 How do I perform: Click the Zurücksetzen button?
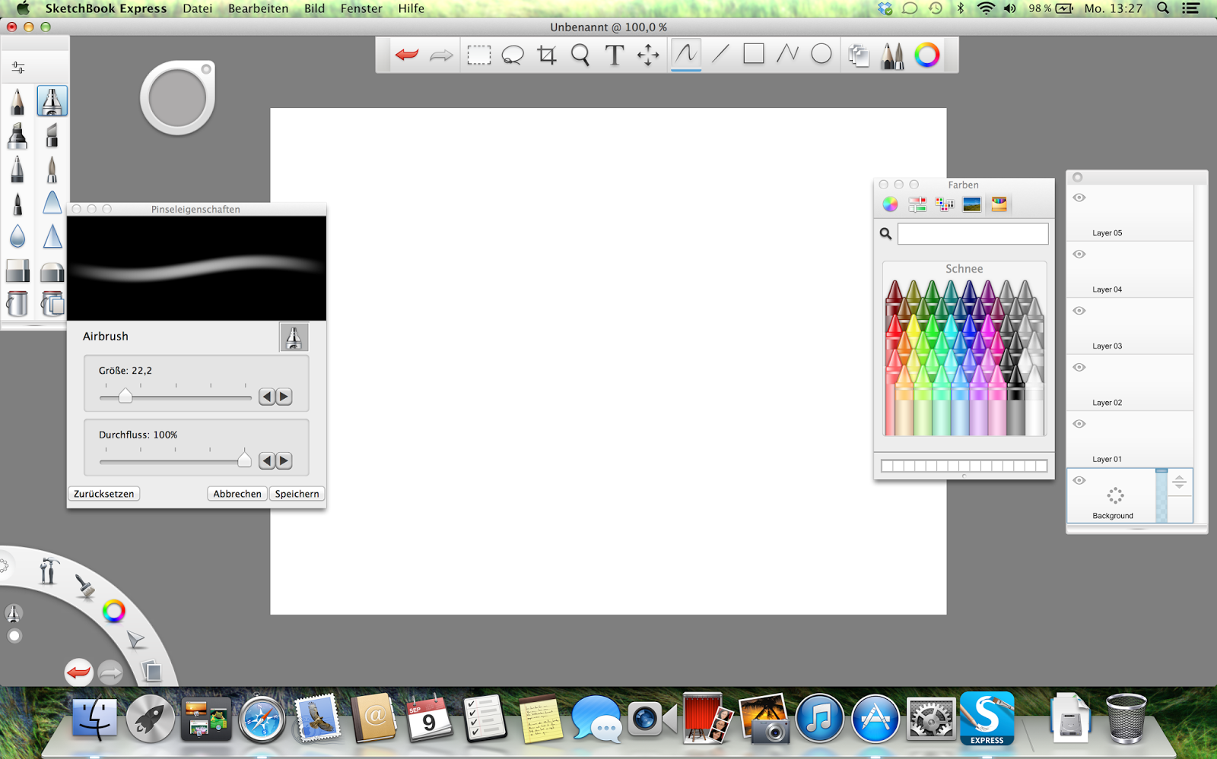(104, 494)
